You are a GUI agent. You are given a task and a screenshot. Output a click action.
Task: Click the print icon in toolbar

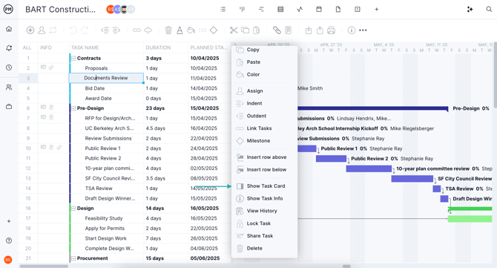tap(332, 30)
